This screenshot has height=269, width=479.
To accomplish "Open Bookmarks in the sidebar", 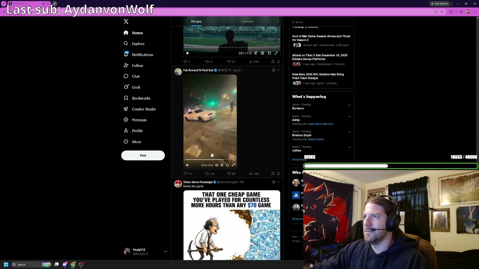I will point(137,98).
